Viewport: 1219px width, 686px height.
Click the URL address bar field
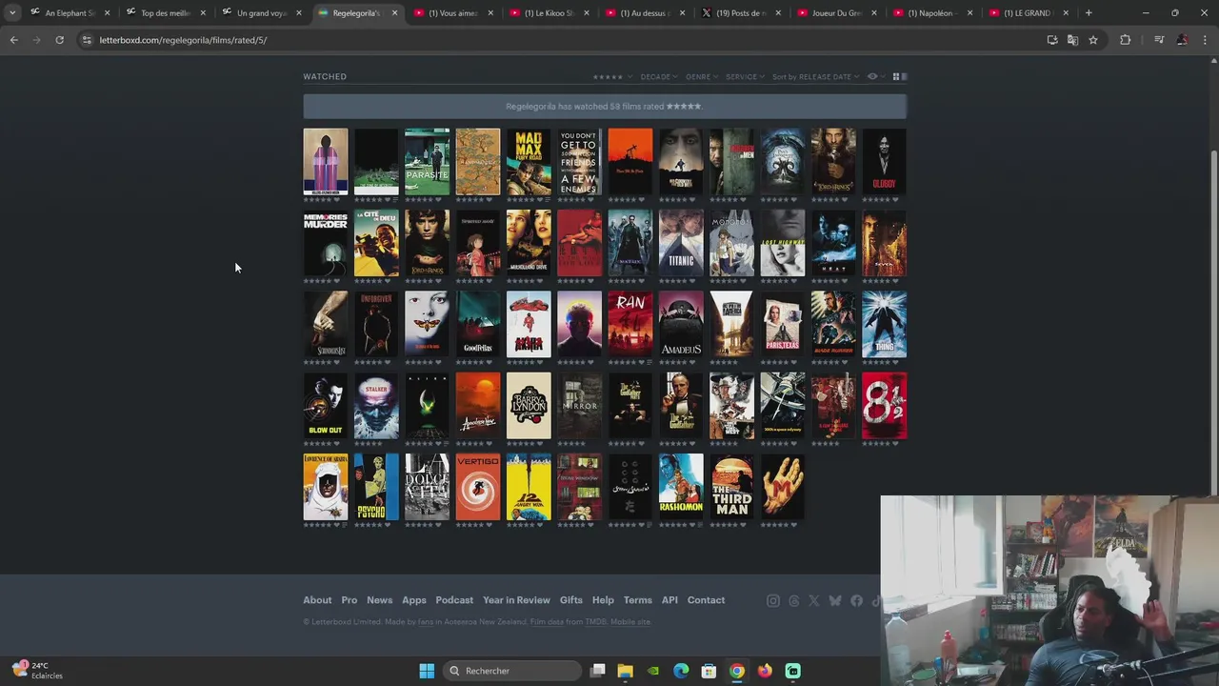pos(562,40)
